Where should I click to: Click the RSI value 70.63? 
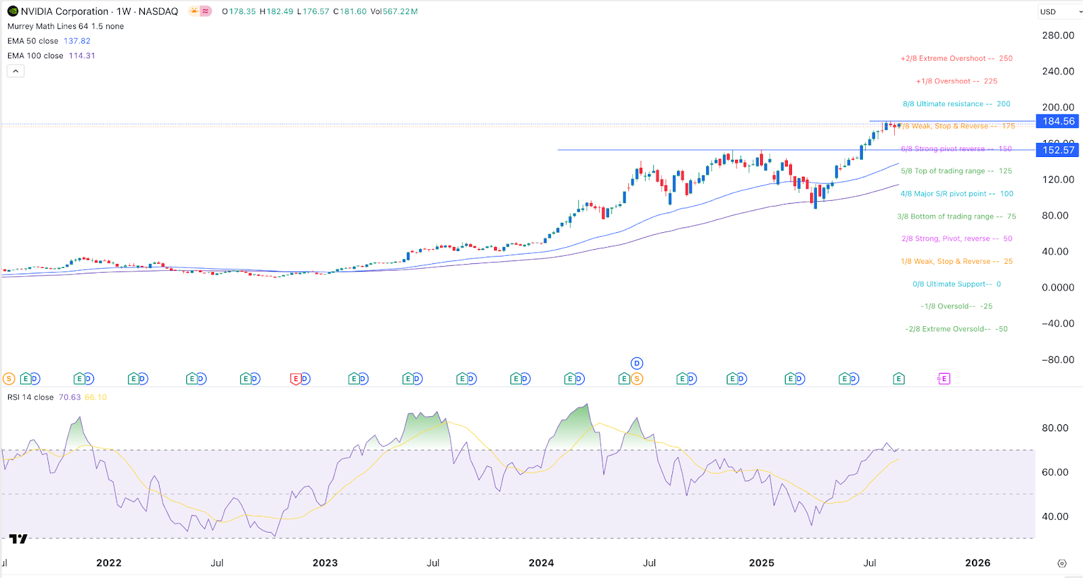70,397
